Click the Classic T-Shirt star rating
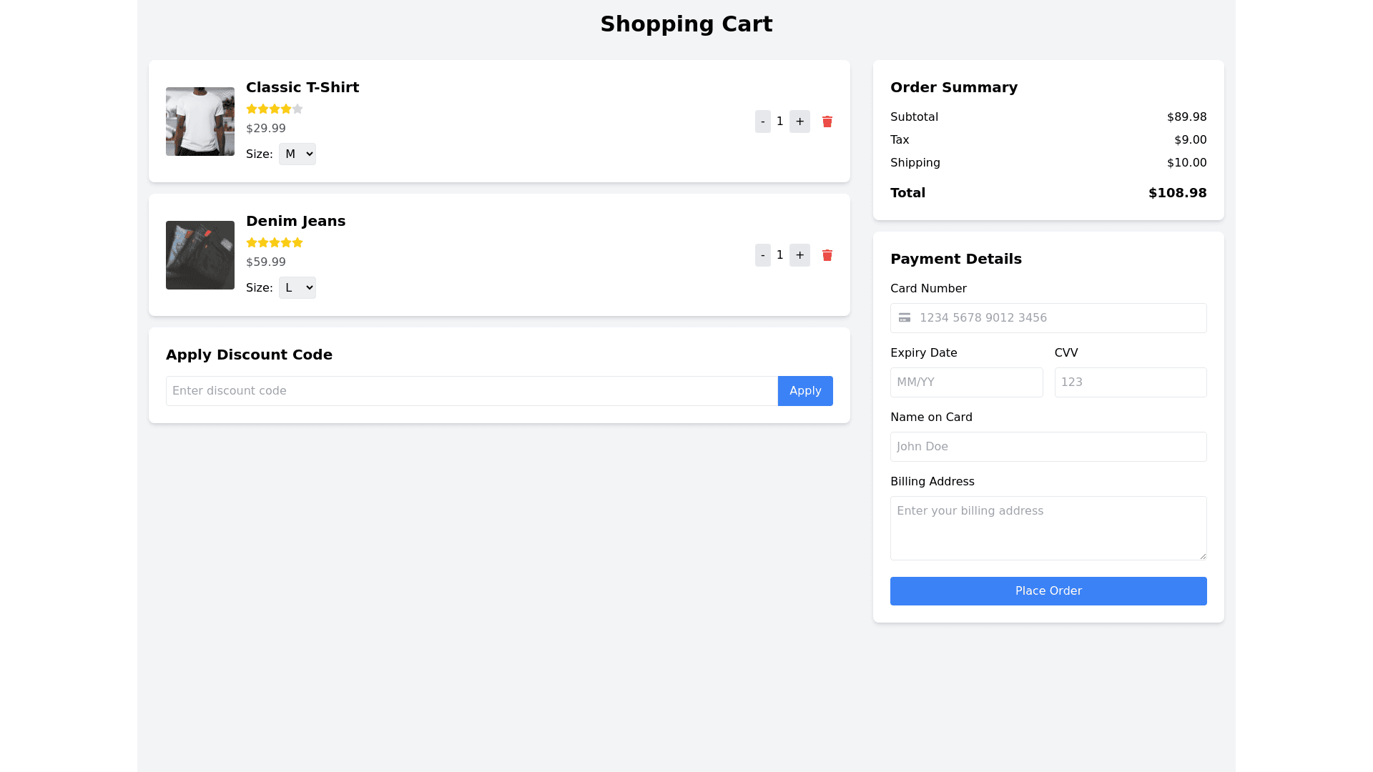The height and width of the screenshot is (772, 1373). pyautogui.click(x=275, y=109)
